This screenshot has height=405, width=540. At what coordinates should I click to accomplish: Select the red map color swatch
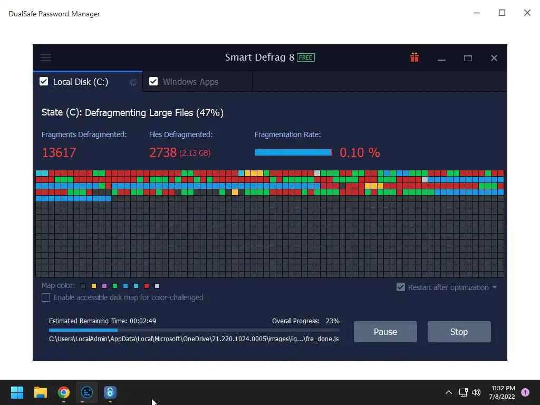tap(147, 286)
